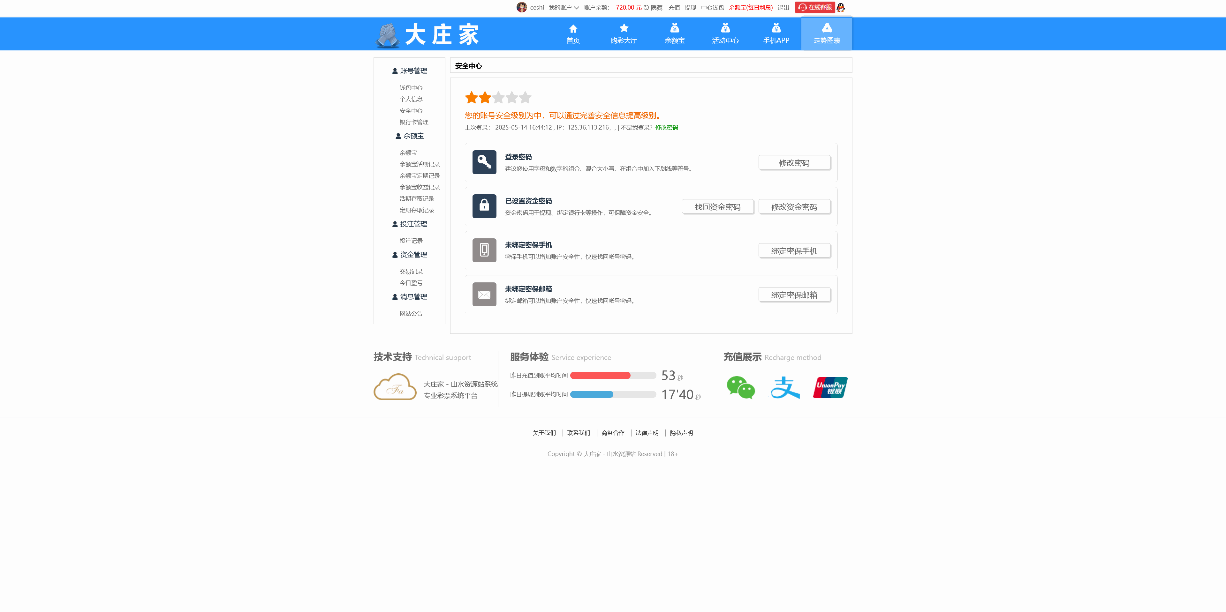Select the 走势图表 chart icon

827,28
